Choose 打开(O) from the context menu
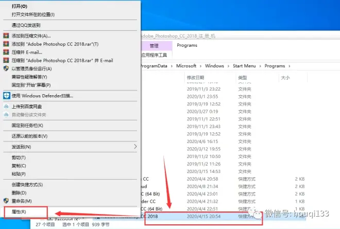The width and height of the screenshot is (340, 229). [20, 6]
